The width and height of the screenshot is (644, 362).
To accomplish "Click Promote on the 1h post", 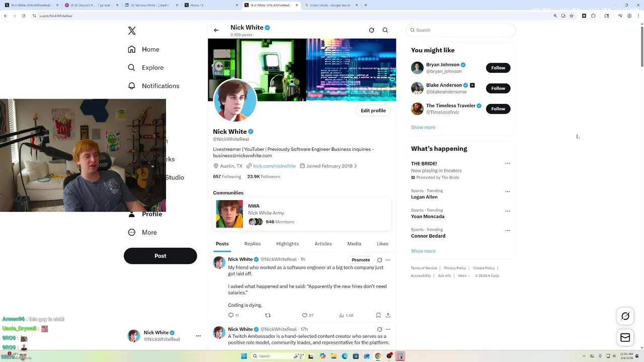I will click(x=361, y=260).
